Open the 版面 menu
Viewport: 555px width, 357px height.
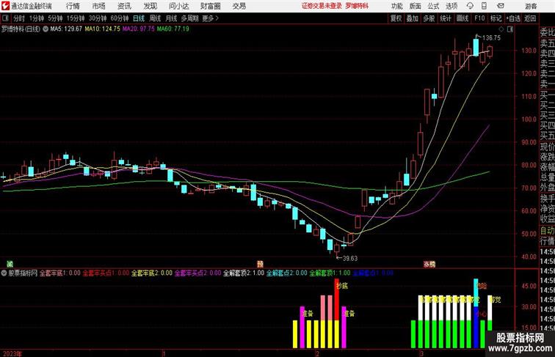pyautogui.click(x=416, y=6)
